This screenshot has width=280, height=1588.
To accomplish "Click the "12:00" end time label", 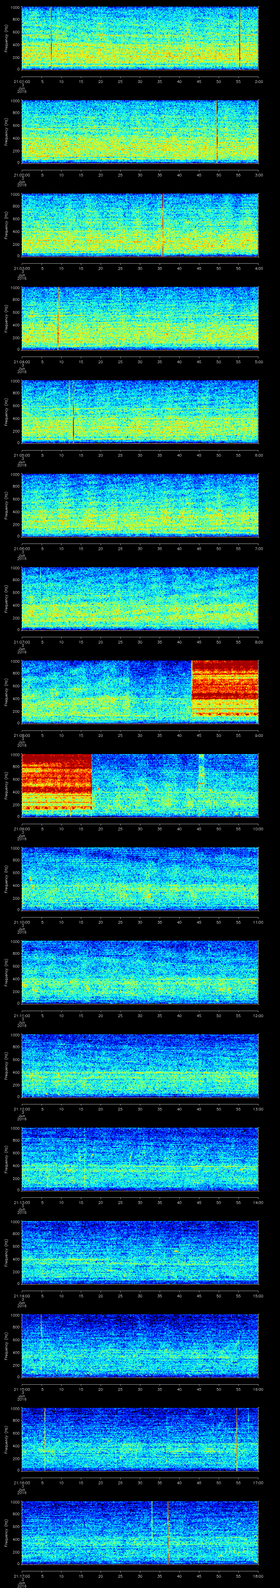I will pyautogui.click(x=258, y=1015).
